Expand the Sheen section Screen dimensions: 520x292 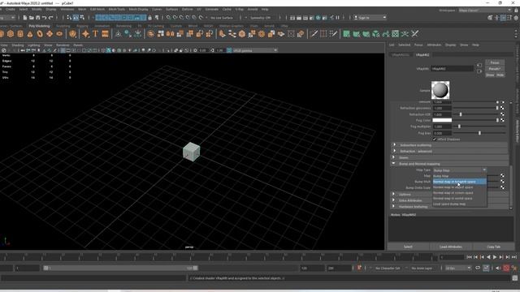pyautogui.click(x=449, y=157)
